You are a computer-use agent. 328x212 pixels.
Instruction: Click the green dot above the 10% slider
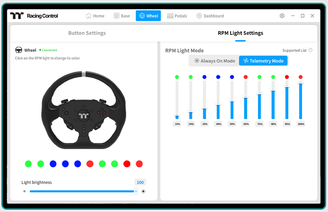coord(177,77)
